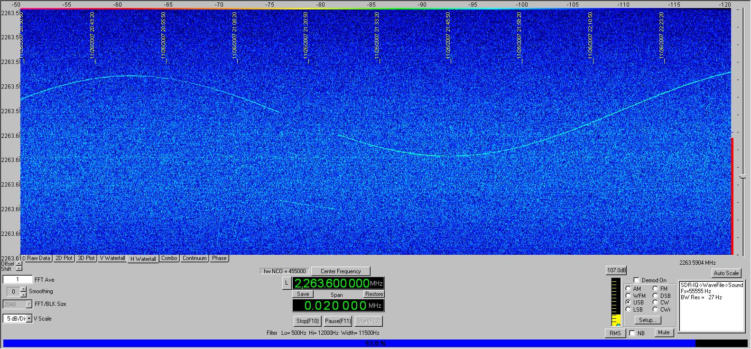Screen dimensions: 751x349
Task: Select the CW demodulation radio button
Action: coord(655,302)
